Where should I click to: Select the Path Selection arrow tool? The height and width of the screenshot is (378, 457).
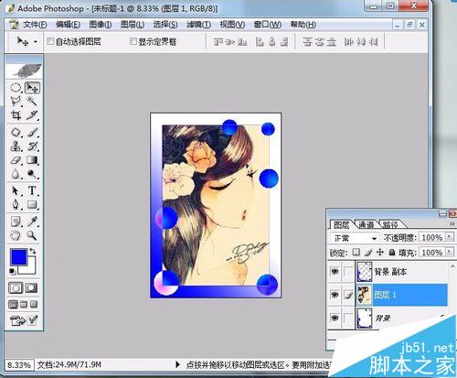coord(16,190)
